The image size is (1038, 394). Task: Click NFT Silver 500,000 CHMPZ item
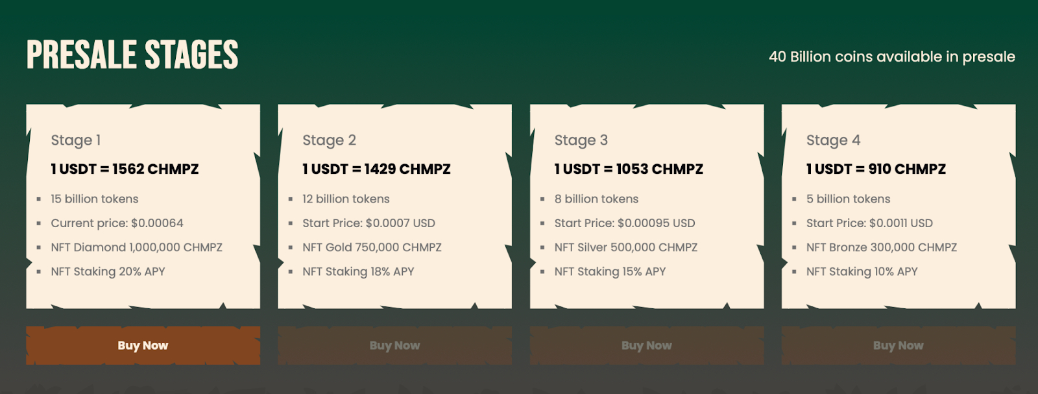point(626,247)
